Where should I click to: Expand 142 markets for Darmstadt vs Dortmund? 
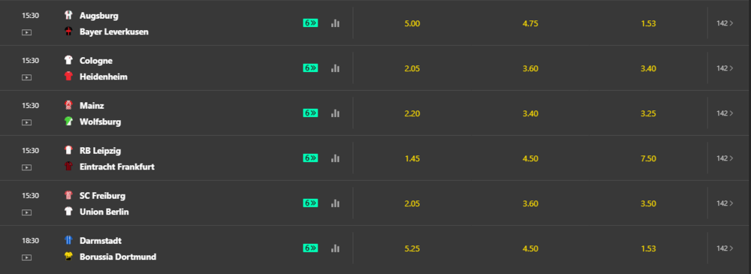pyautogui.click(x=725, y=248)
